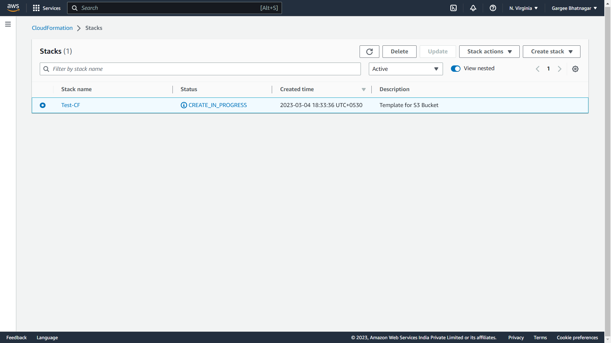This screenshot has height=343, width=611.
Task: Go to CloudFormation breadcrumb link
Action: (52, 28)
